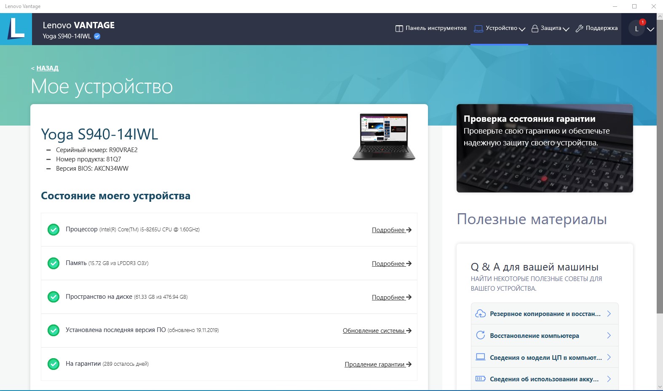Click the battery icon for Сведения об использовании аккумулятора

click(480, 379)
